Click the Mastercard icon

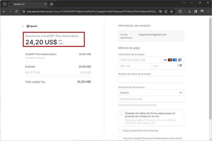[x=170, y=60]
